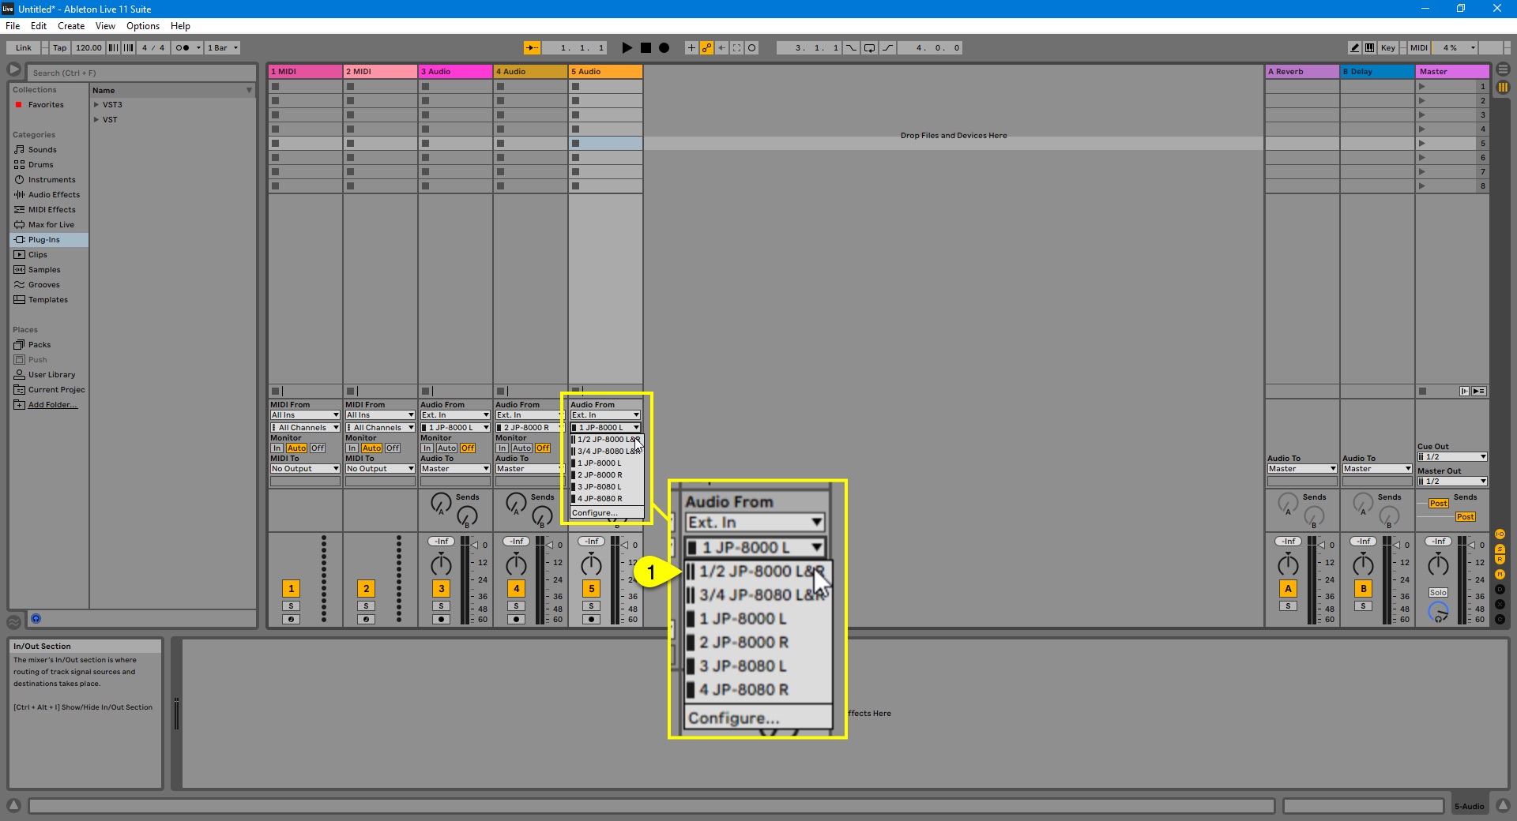Set track 3 Monitor to Off

click(x=468, y=448)
